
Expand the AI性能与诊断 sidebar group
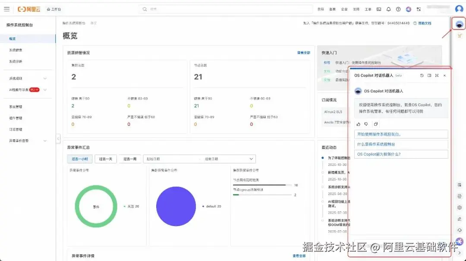28,90
